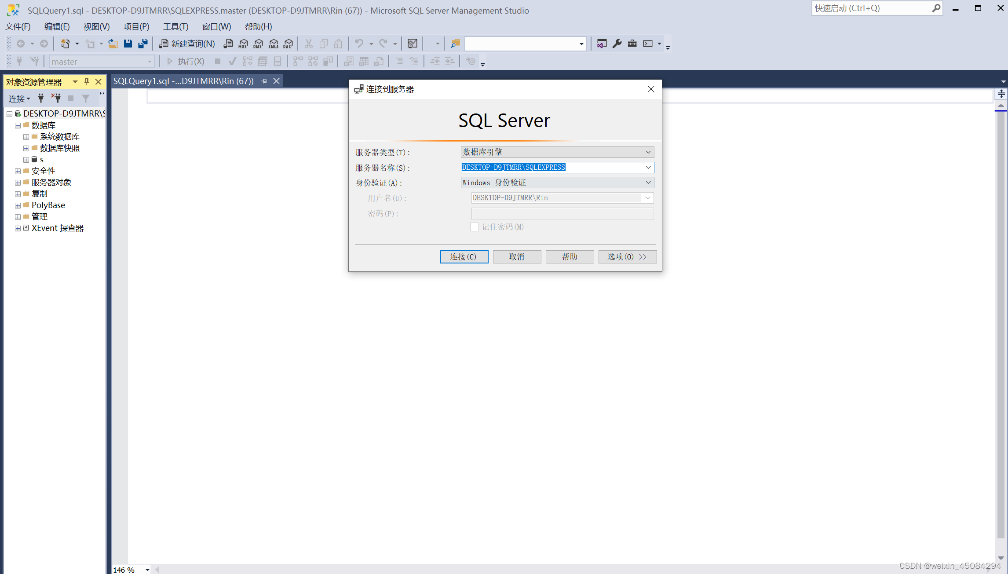Select the DAX query icon
This screenshot has width=1008, height=574.
pos(288,44)
